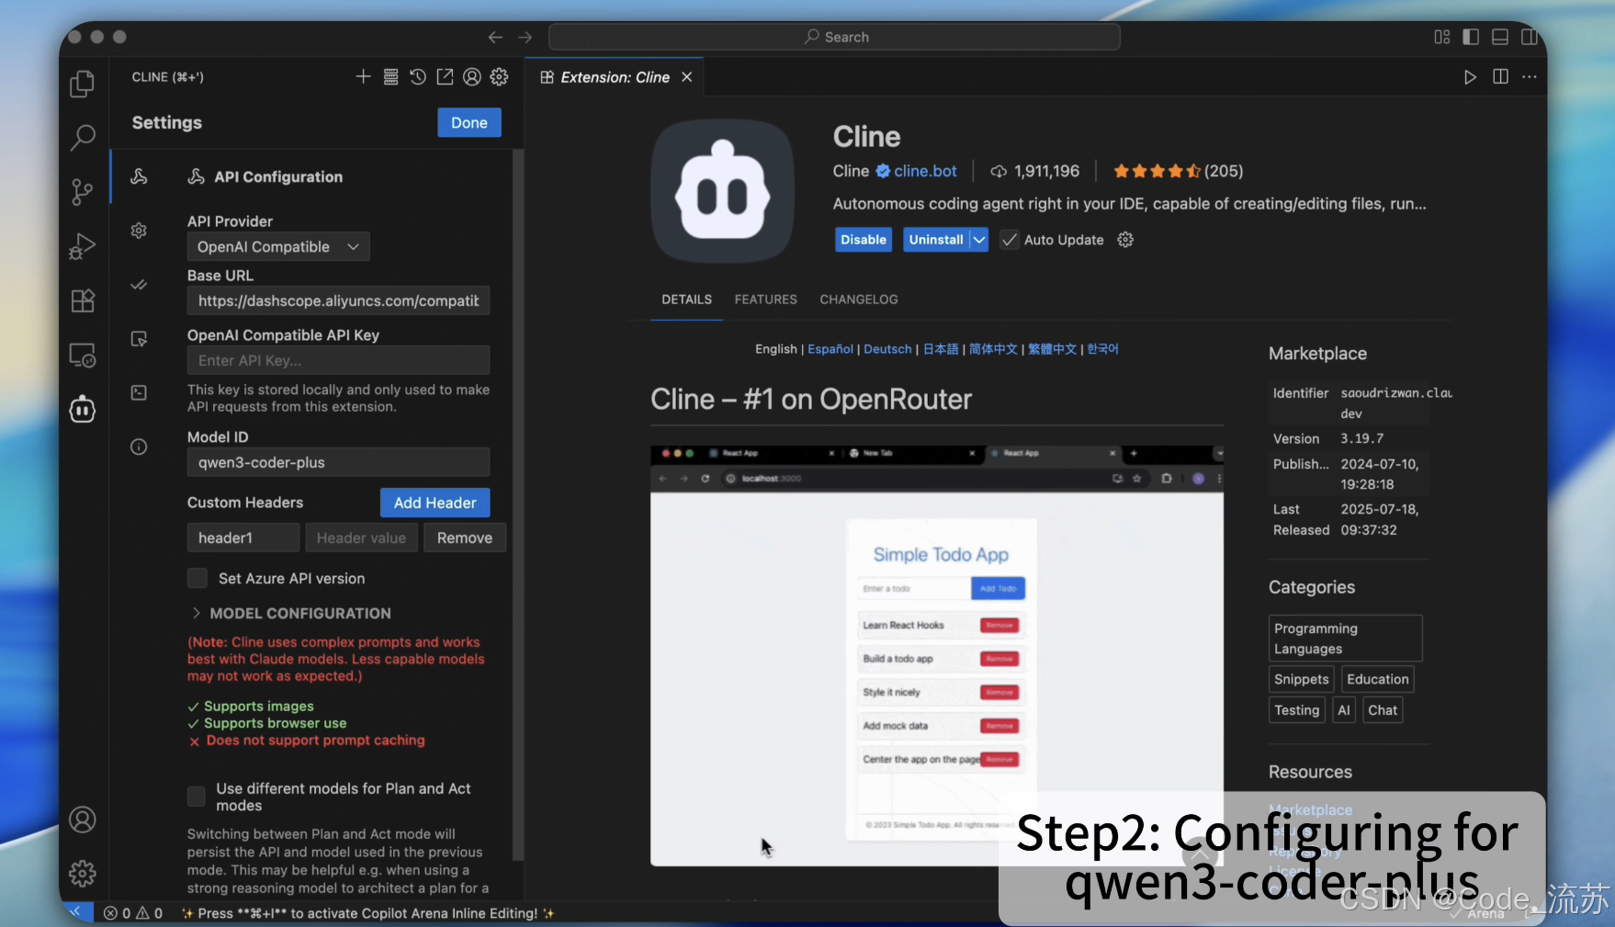Open MCP Servers icon in Cline header
The image size is (1615, 927).
(390, 77)
